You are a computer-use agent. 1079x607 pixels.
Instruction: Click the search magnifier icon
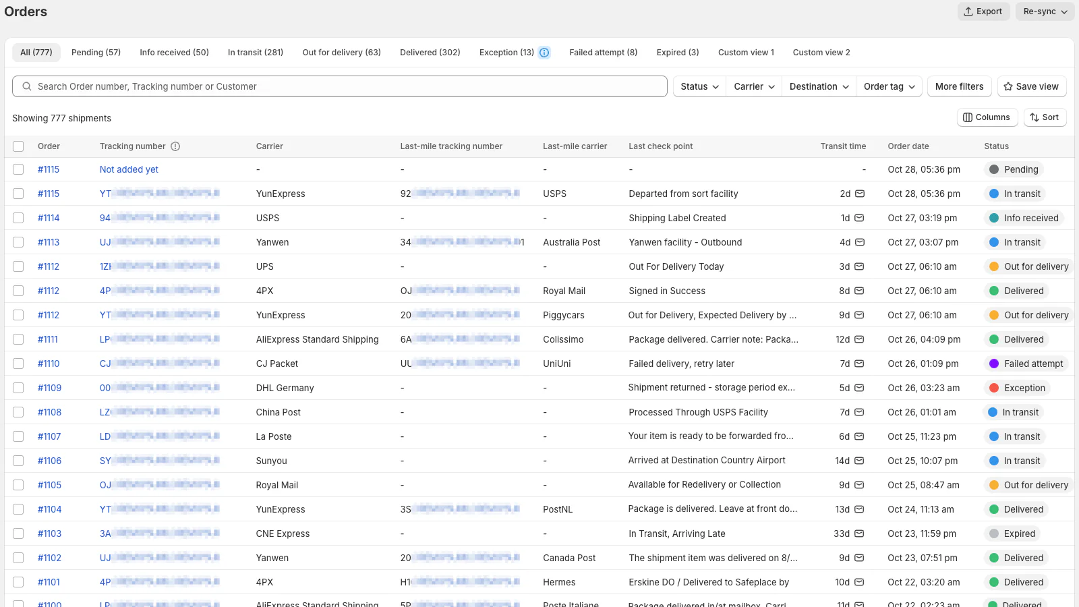click(27, 86)
